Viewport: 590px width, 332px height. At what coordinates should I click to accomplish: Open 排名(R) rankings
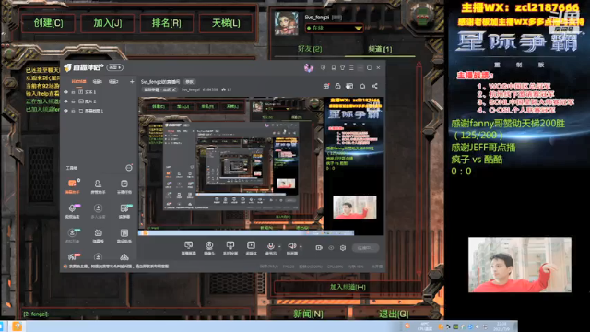coord(167,23)
